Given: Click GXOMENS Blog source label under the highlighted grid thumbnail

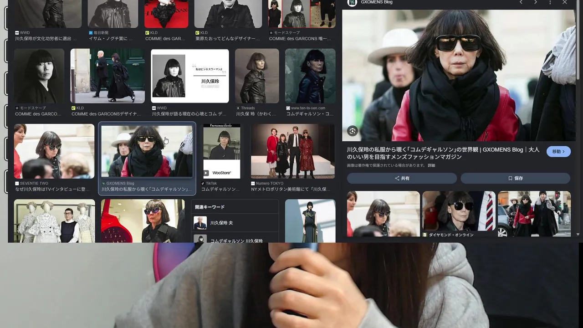Looking at the screenshot, I should coord(120,184).
